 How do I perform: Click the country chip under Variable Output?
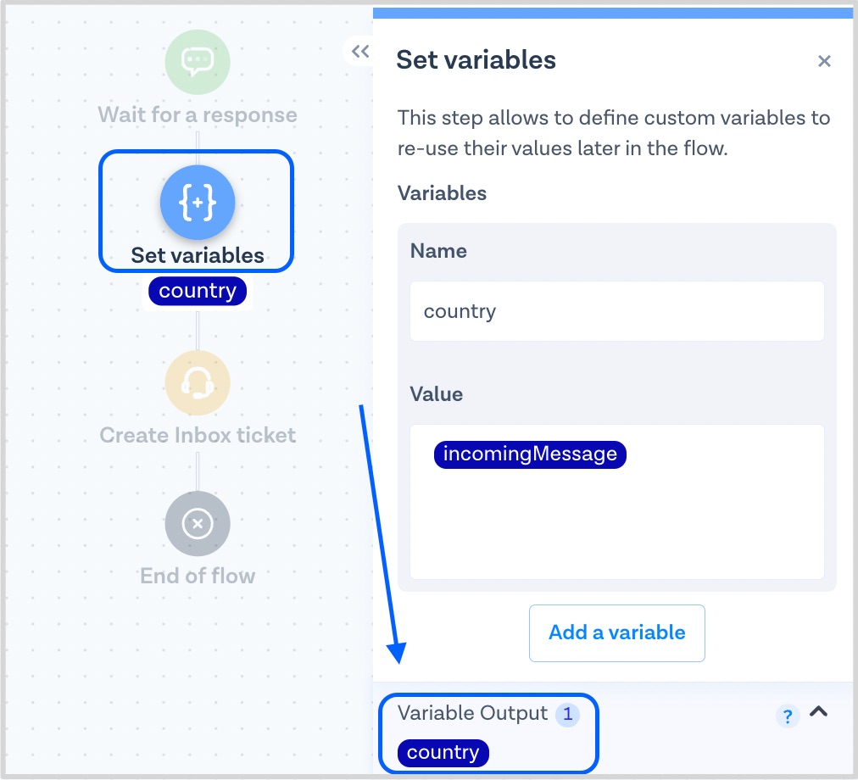tap(443, 752)
